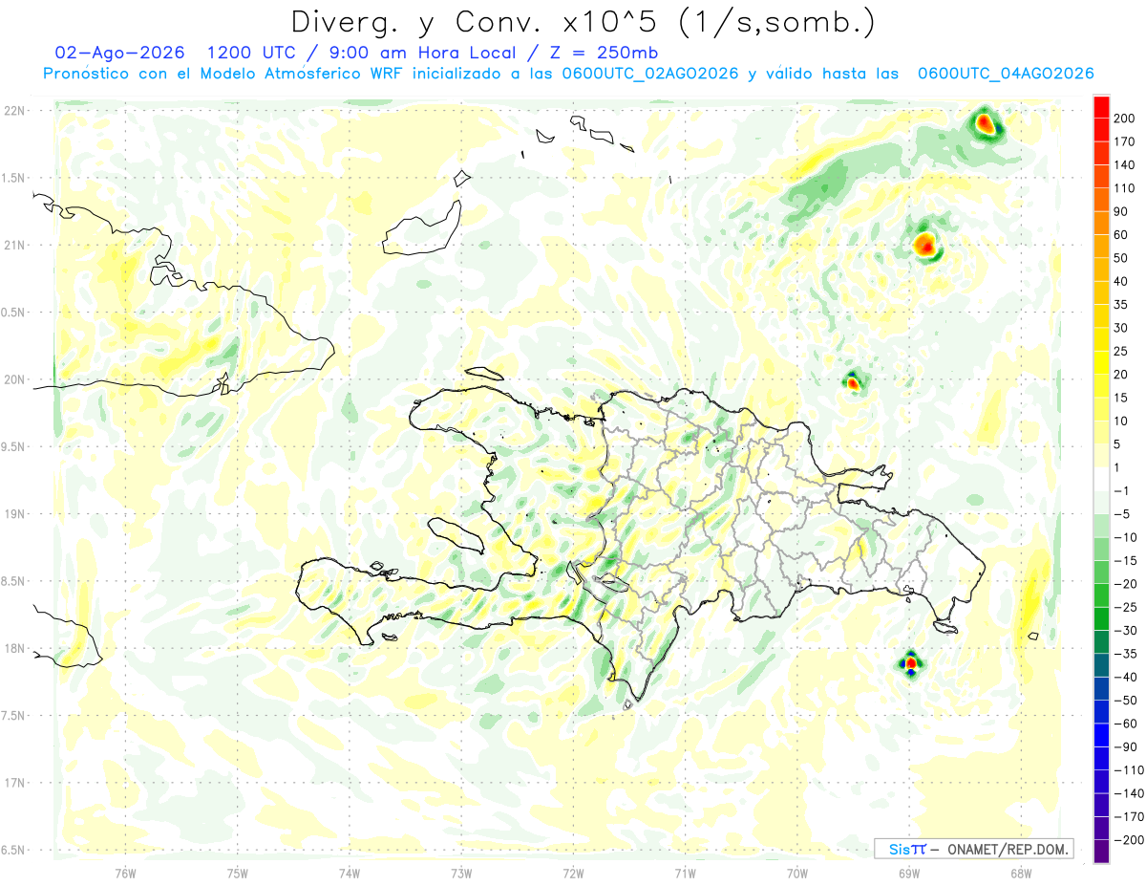
Task: Click valid-until time "0600UTC_04AGO2026"
Action: [x=1005, y=74]
